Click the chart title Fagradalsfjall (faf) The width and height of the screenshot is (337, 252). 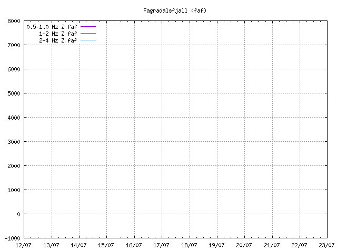tap(175, 10)
